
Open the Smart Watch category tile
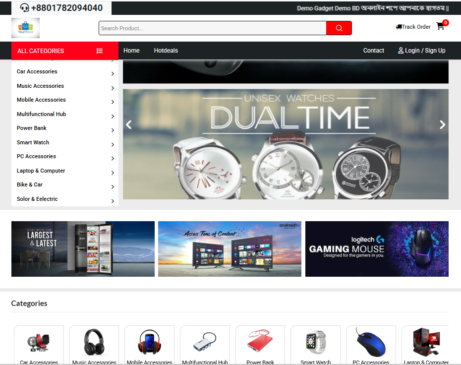tap(315, 345)
